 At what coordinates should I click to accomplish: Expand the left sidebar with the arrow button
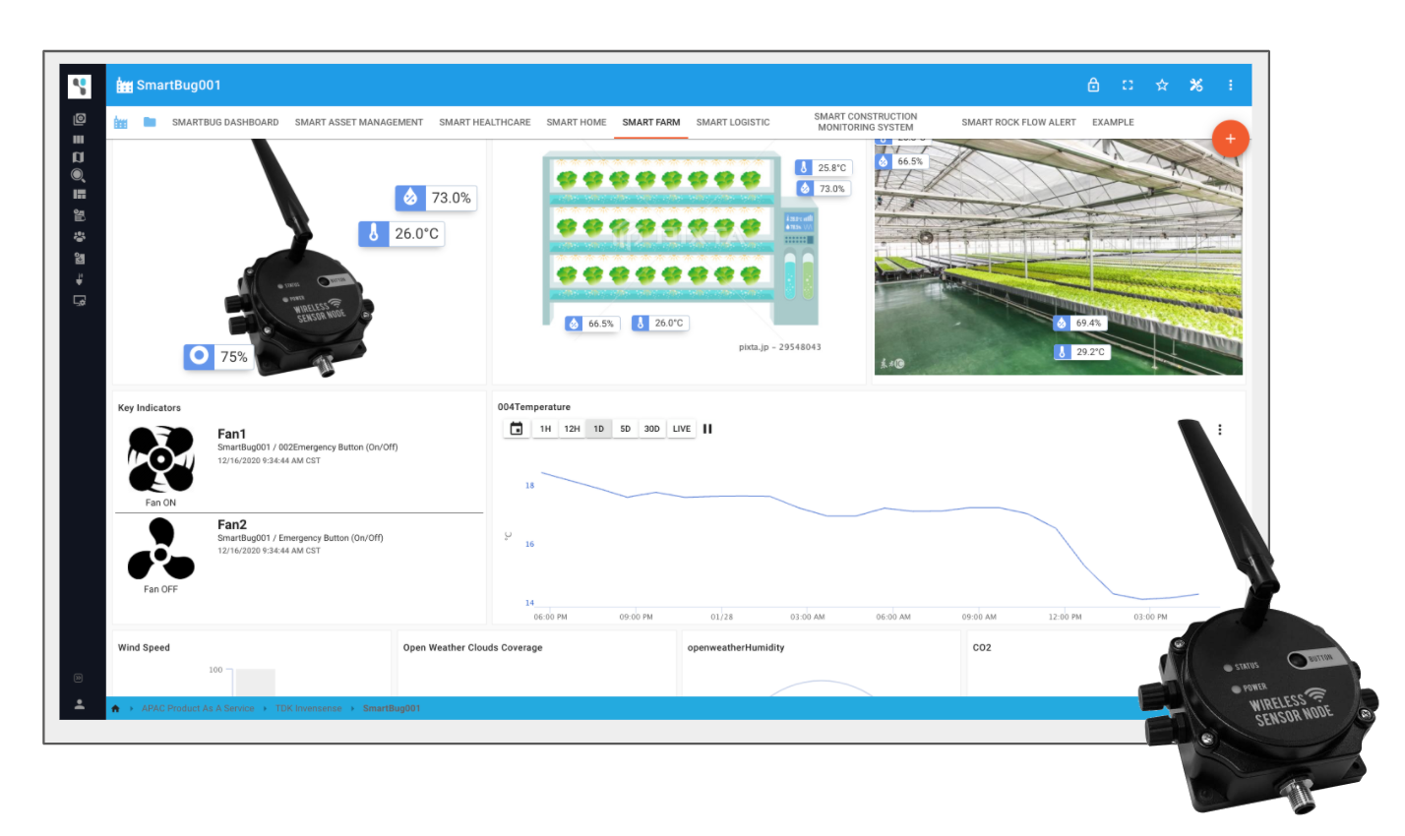tap(79, 678)
